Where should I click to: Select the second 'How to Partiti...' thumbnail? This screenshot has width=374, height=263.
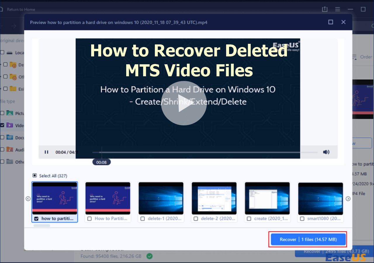(108, 198)
